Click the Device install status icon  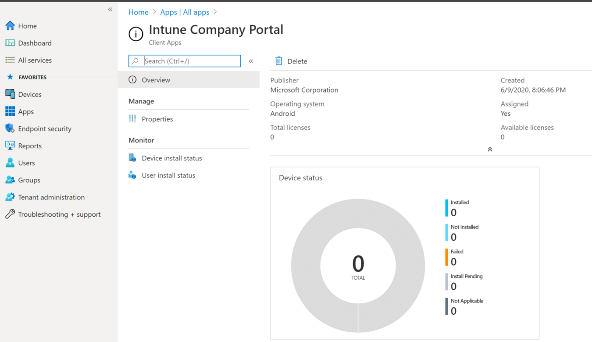click(x=132, y=158)
